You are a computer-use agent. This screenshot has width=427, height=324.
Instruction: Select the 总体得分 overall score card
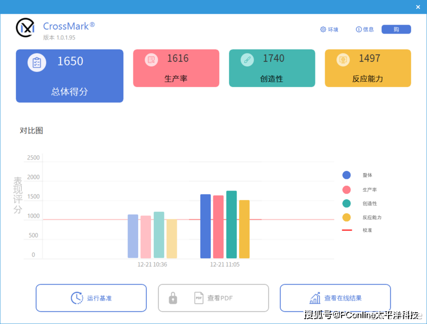[70, 76]
